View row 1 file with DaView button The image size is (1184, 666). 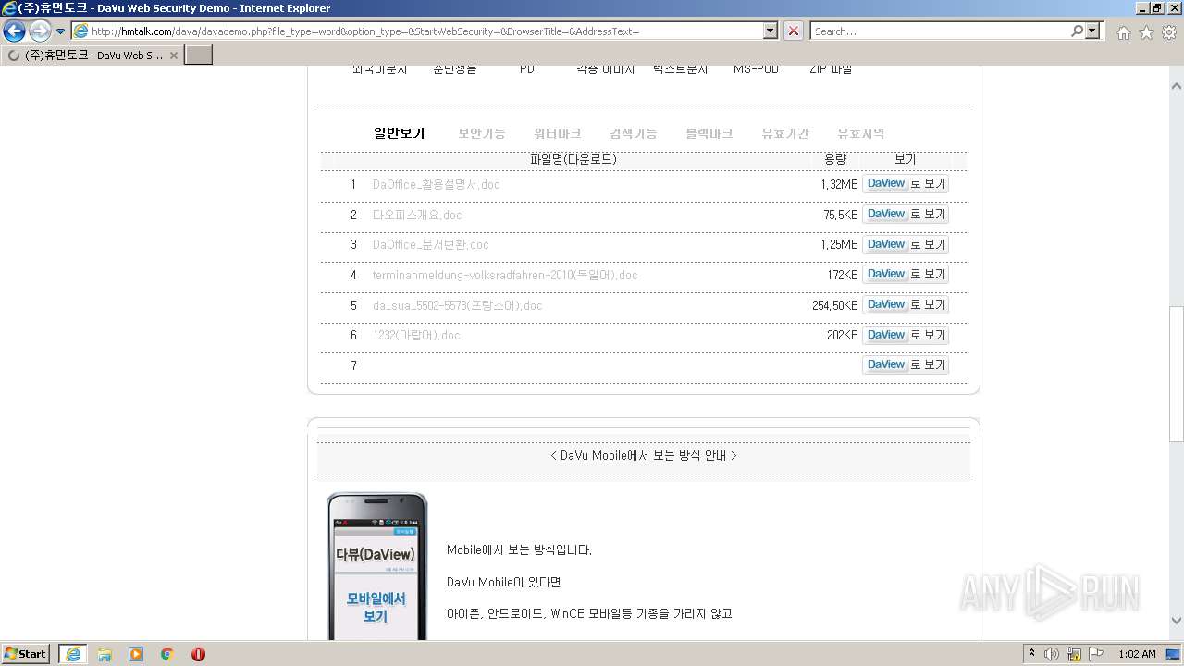tap(906, 184)
